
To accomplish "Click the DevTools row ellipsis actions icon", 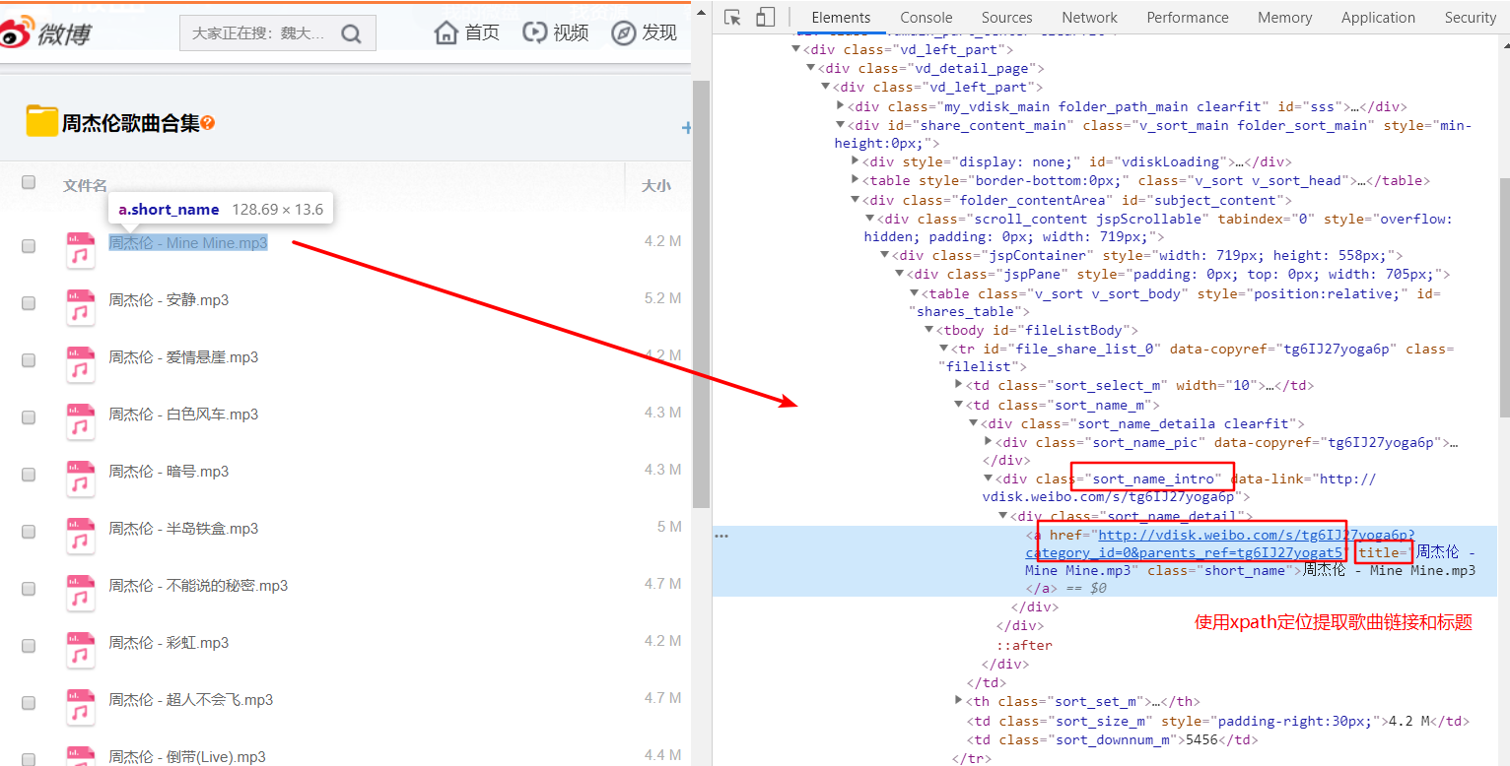I will pyautogui.click(x=721, y=536).
